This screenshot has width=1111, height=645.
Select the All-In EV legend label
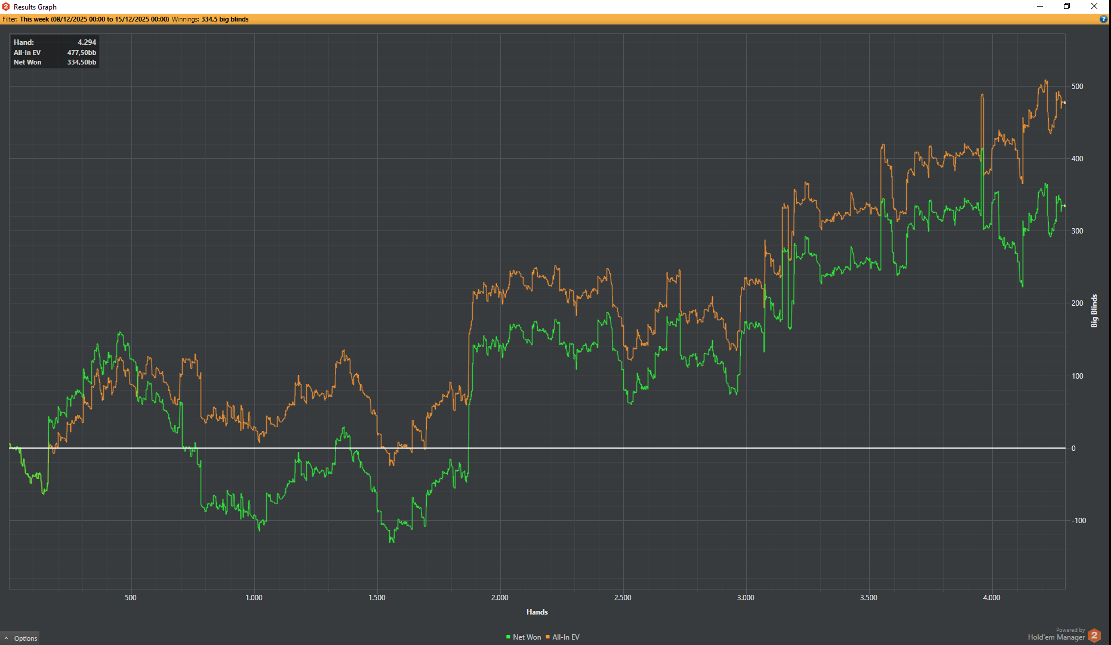tap(566, 637)
